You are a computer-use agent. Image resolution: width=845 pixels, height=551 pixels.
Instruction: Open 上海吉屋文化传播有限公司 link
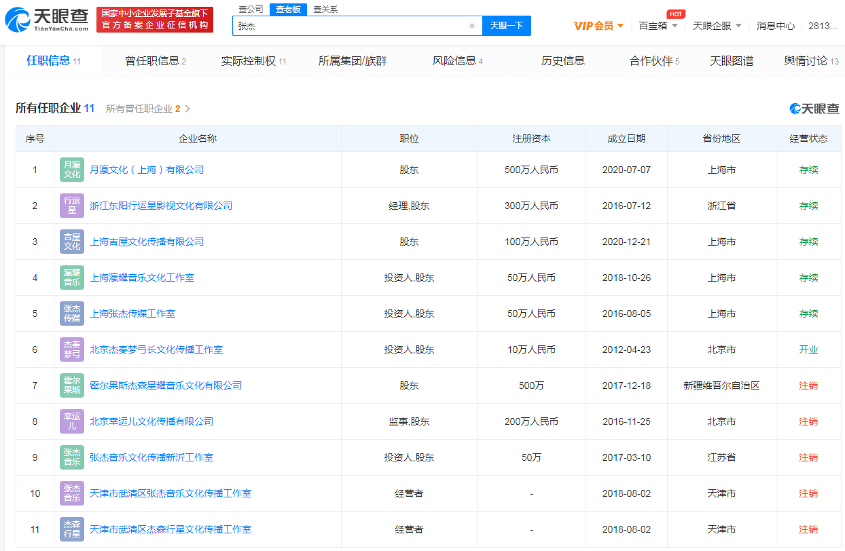coord(147,242)
